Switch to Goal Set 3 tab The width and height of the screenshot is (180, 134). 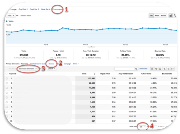click(34, 9)
